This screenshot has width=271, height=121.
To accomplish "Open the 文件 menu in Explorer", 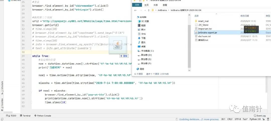I will (137, 5).
